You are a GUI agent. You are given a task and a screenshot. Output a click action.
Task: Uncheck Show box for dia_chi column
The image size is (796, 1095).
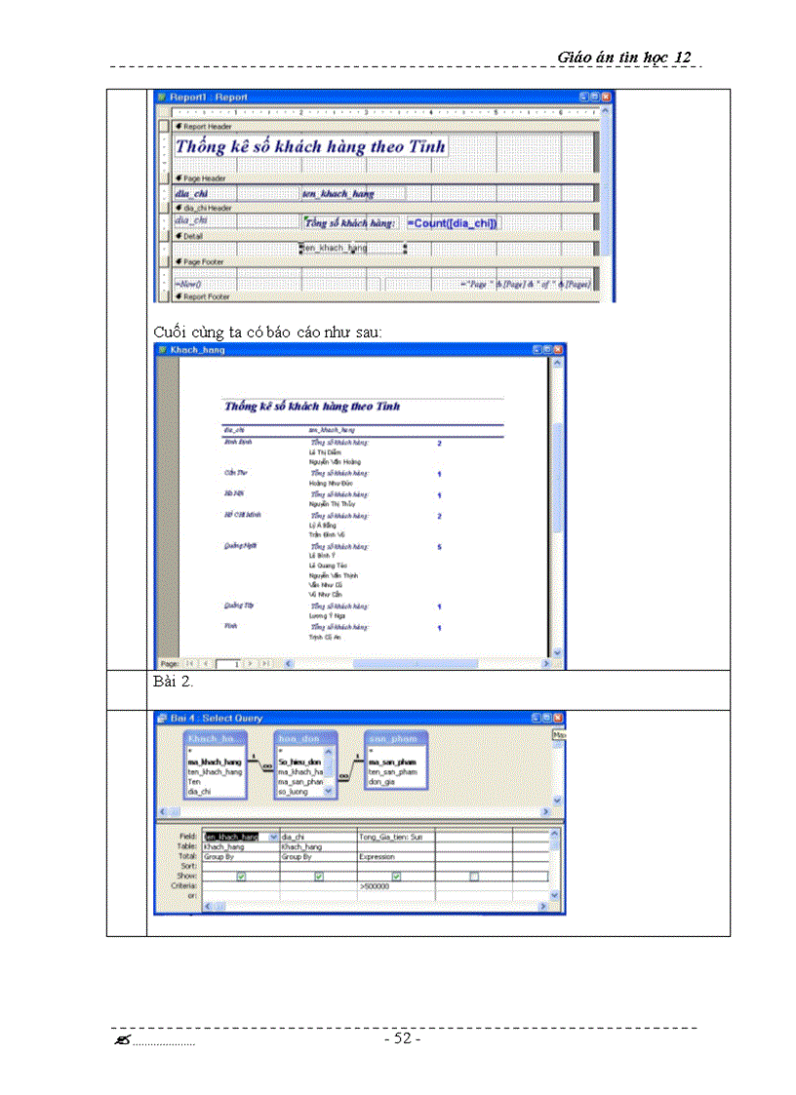(x=318, y=877)
